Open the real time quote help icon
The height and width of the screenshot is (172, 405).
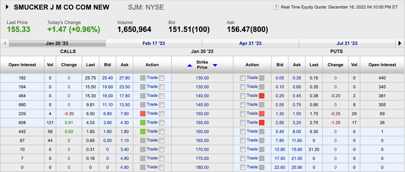[x=276, y=7]
